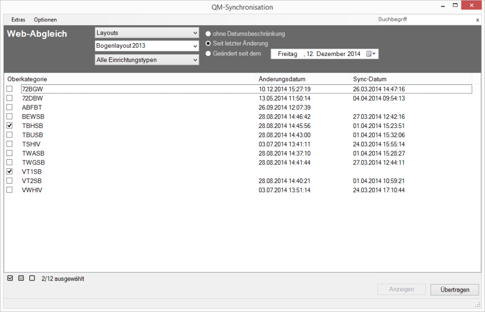Click the select-all checked icon at bottom left
This screenshot has height=312, width=485.
[10, 278]
